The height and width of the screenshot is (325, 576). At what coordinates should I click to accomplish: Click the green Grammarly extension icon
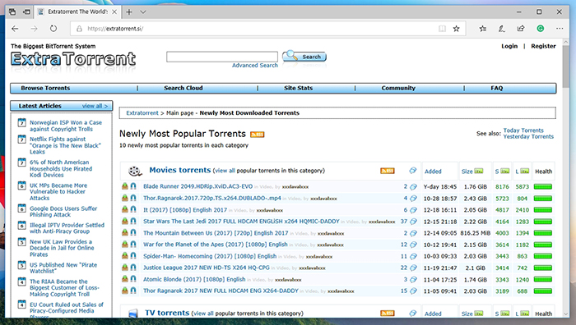coord(541,29)
